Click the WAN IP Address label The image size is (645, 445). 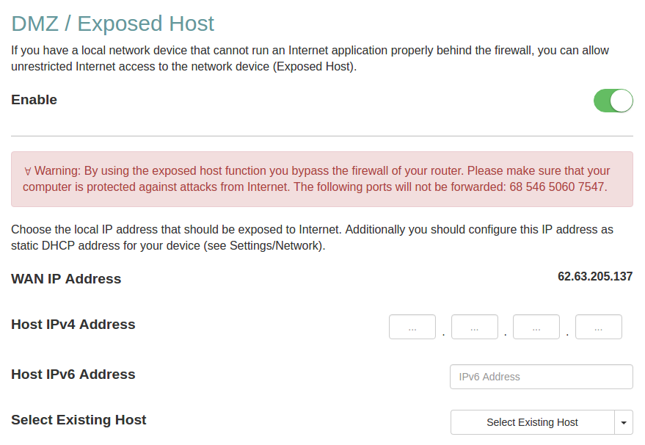click(x=66, y=279)
